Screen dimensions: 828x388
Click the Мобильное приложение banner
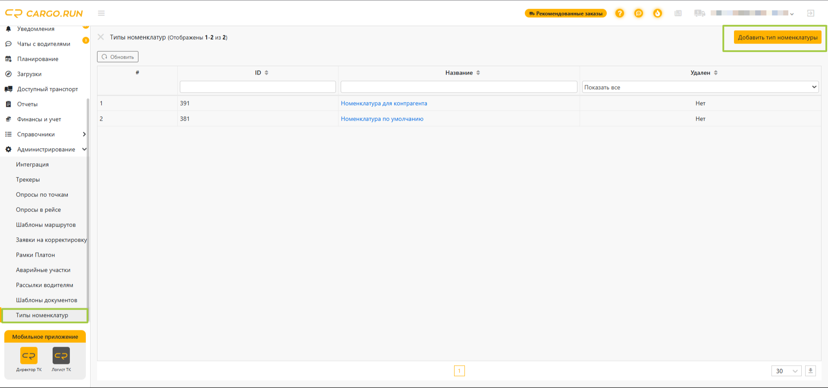[x=45, y=337]
